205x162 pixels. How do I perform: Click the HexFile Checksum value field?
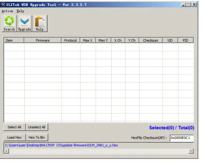182,138
